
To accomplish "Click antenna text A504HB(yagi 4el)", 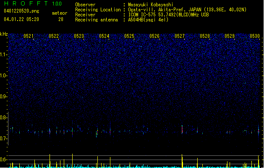I will tap(148, 20).
